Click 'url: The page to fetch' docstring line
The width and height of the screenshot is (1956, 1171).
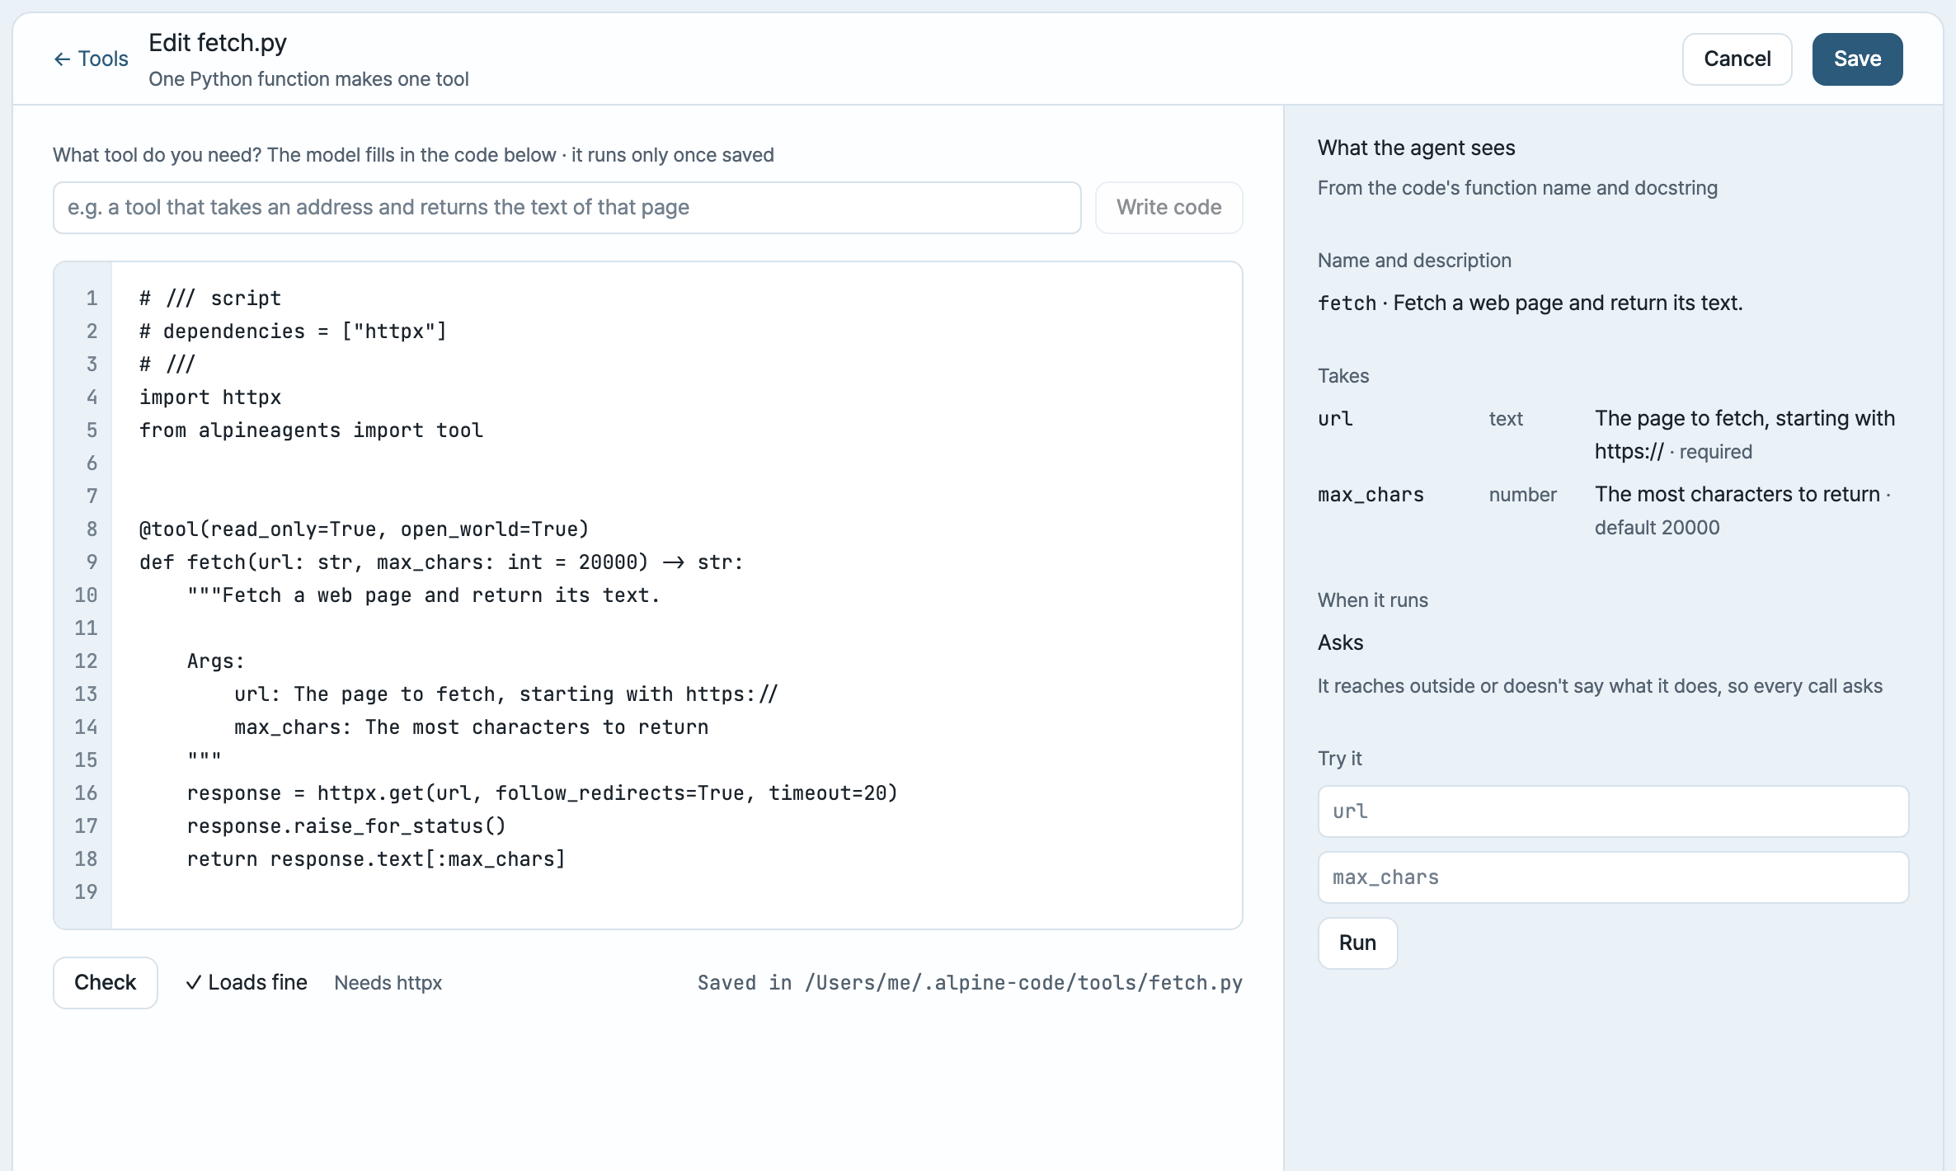click(505, 694)
